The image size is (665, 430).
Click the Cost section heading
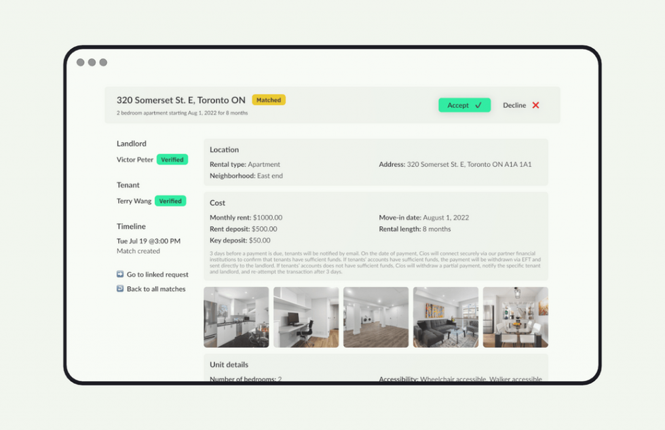217,203
